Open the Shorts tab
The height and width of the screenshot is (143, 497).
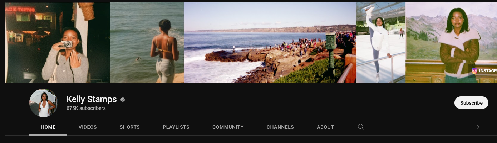tap(130, 127)
